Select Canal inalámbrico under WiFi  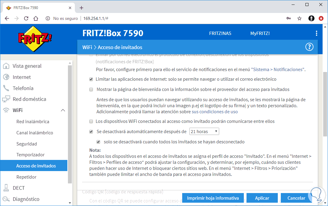point(35,133)
